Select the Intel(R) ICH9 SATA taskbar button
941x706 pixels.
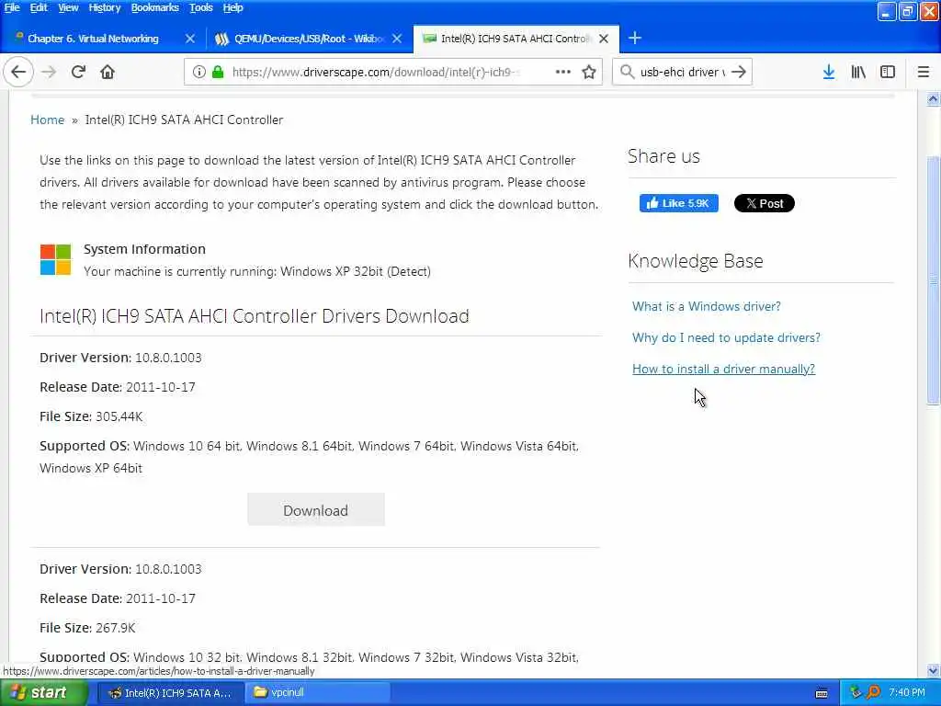[x=170, y=693]
